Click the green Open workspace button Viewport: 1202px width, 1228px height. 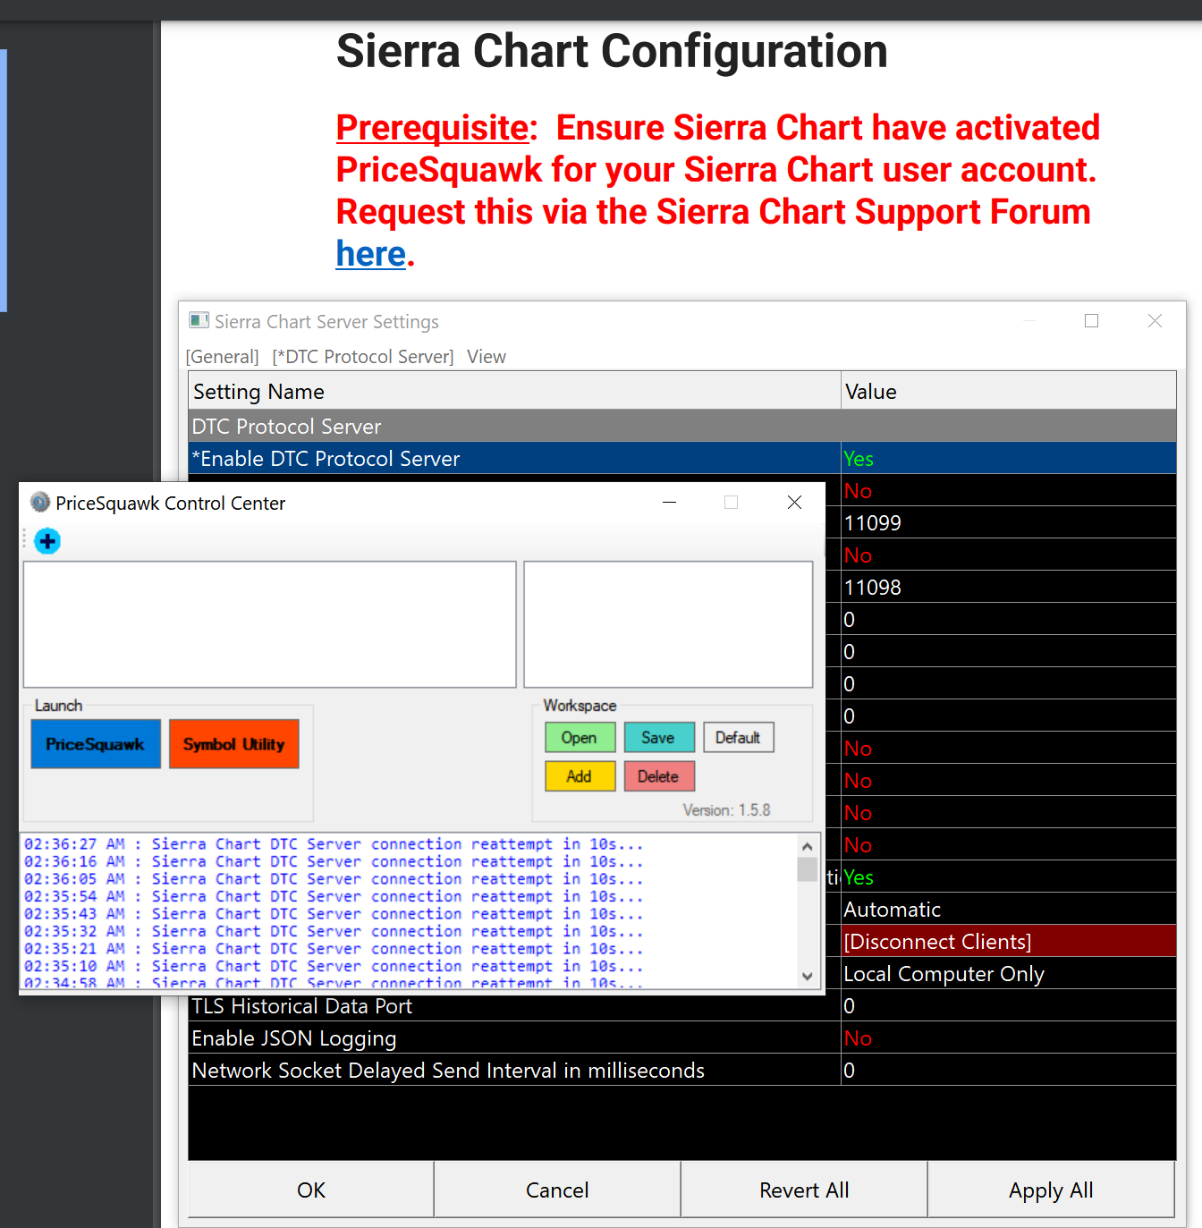(580, 738)
